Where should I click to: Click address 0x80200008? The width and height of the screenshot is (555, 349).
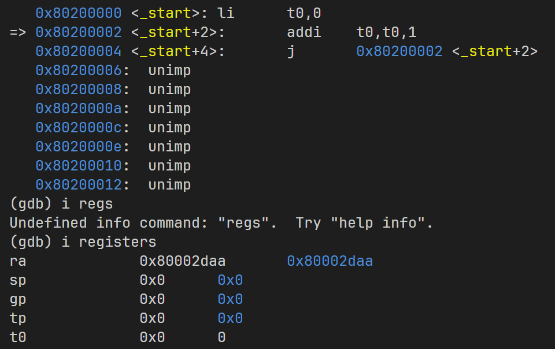pyautogui.click(x=78, y=90)
